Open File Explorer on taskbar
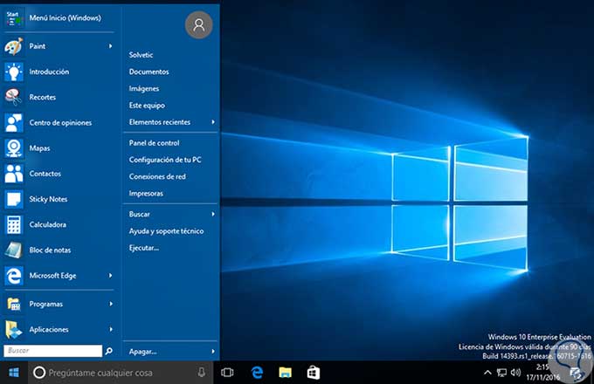The image size is (594, 384). 286,373
